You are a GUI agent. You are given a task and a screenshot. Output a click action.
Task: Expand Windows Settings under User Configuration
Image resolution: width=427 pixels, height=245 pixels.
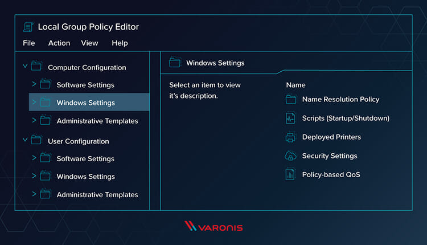[x=34, y=176]
